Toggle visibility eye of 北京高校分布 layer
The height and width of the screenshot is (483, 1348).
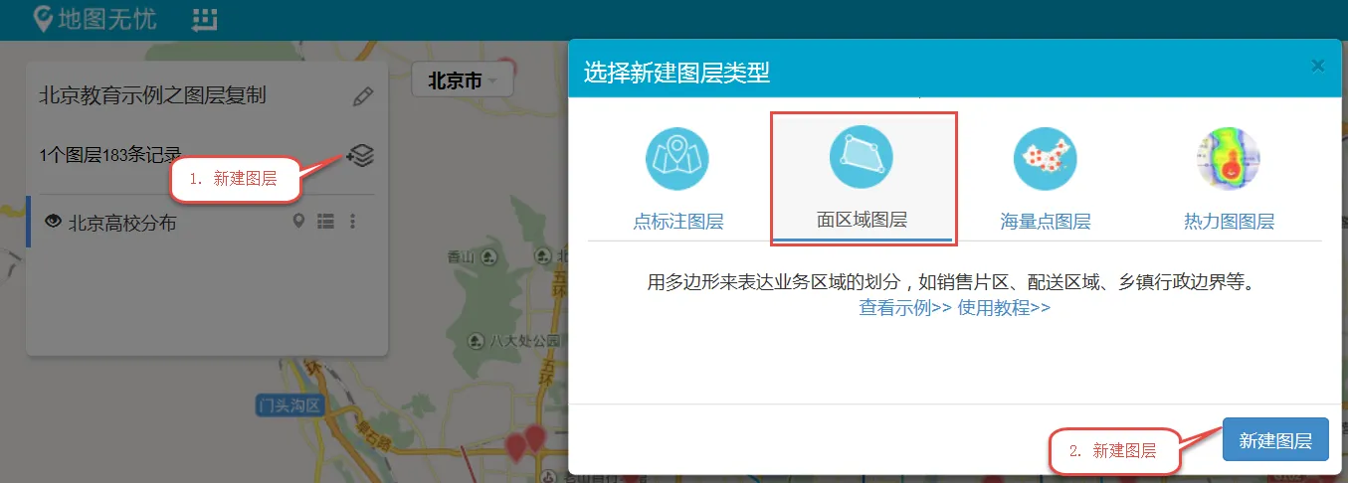(x=54, y=222)
